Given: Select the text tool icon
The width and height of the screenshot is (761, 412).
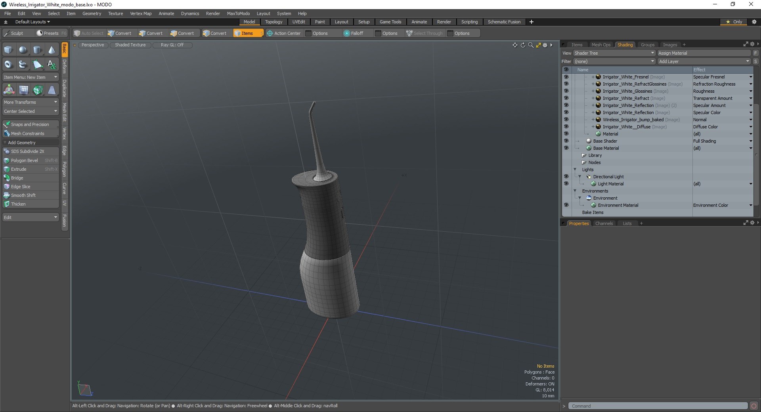Looking at the screenshot, I should [x=52, y=64].
